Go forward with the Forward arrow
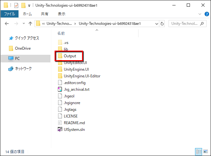211x156 pixels. [x=16, y=24]
